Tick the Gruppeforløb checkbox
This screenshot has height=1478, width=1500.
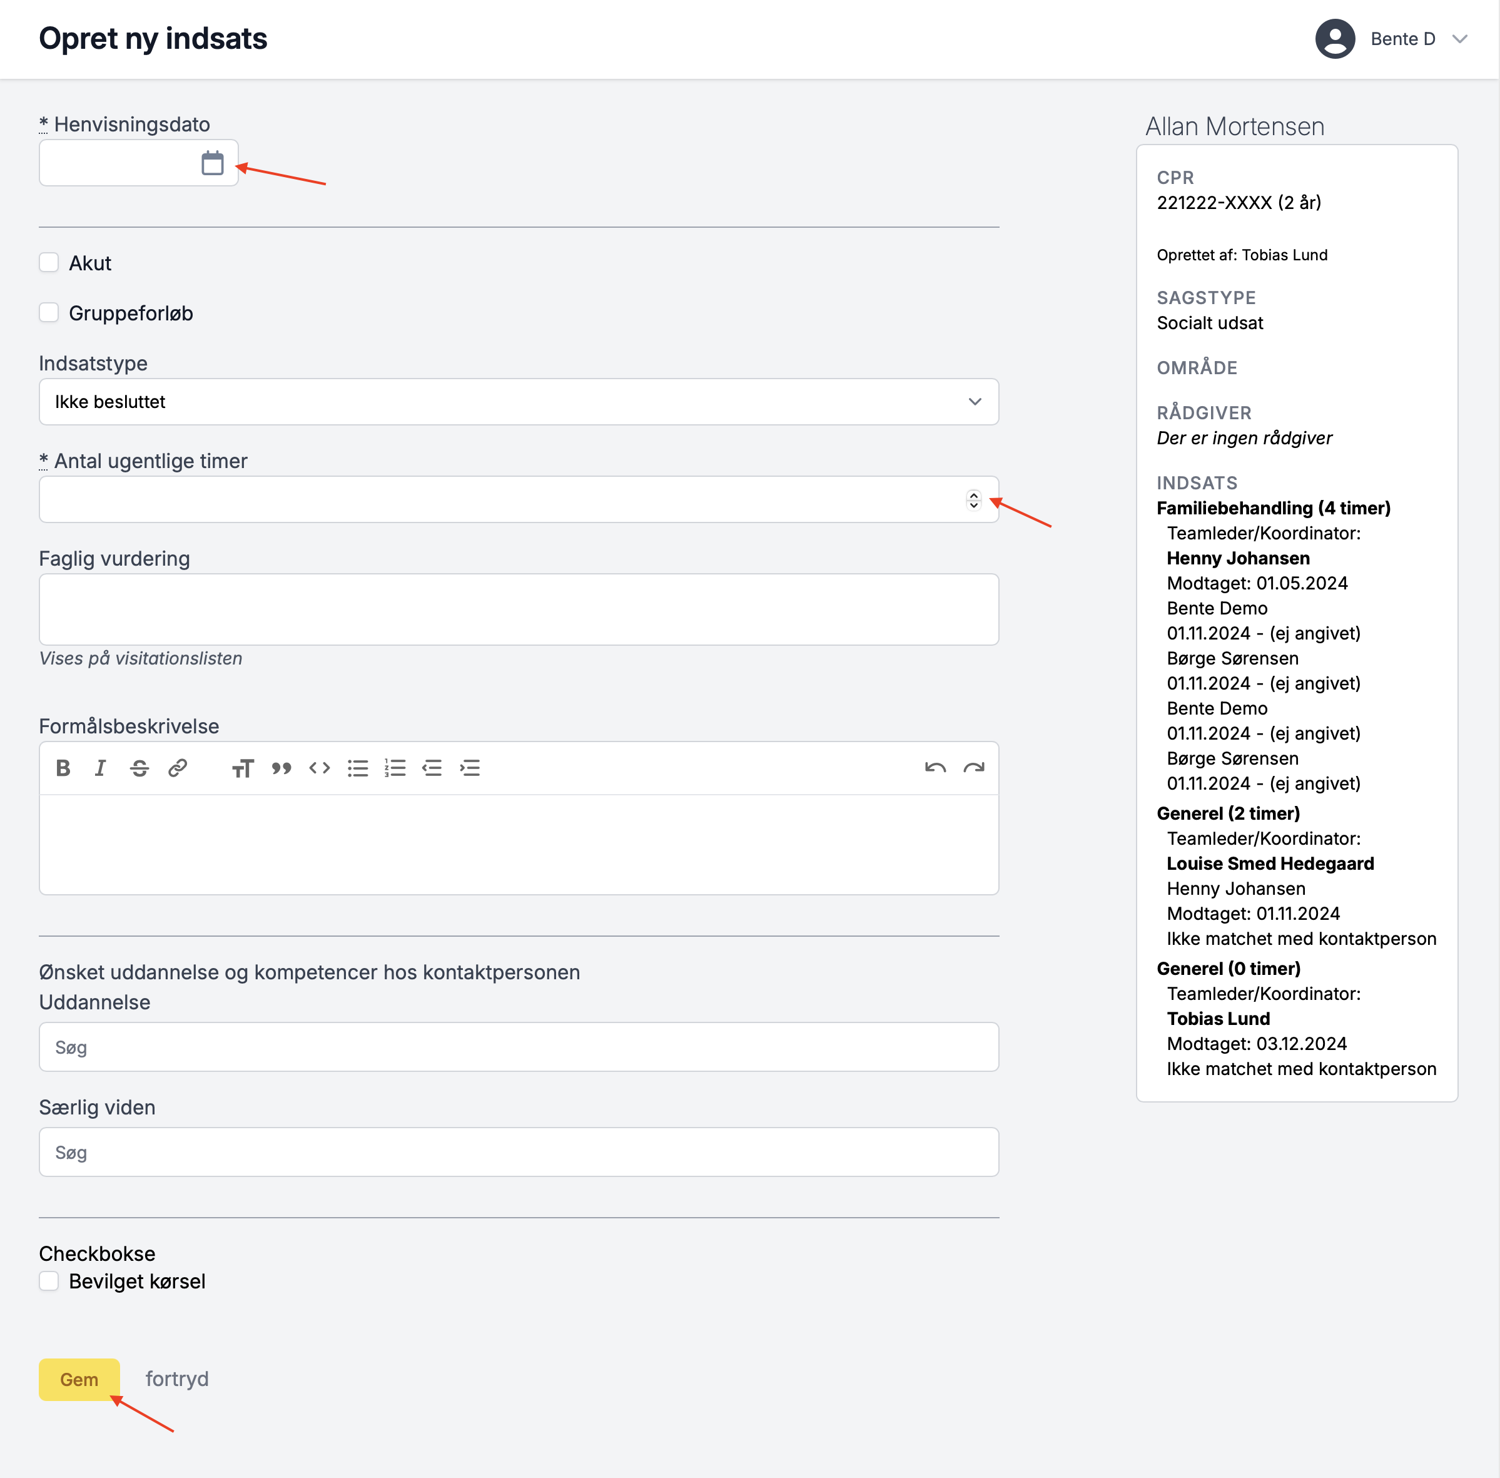tap(49, 312)
